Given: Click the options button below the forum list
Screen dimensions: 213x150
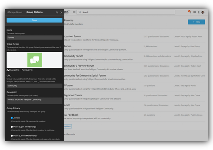Looking at the screenshot, I should point(68,126).
